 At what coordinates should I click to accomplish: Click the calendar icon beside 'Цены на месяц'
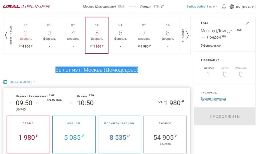click(x=5, y=82)
